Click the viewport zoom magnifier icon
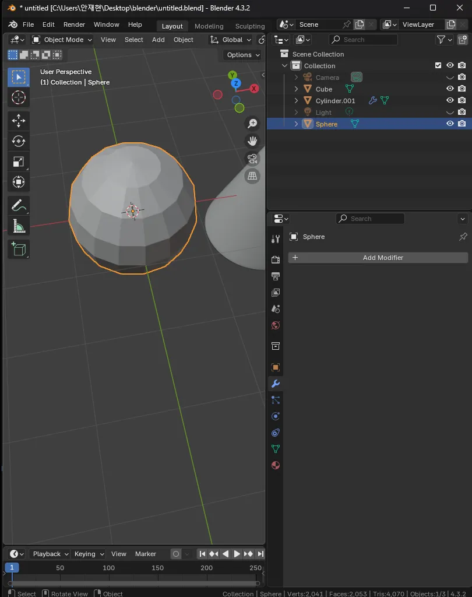Screen dimensions: 472x597 pos(252,124)
